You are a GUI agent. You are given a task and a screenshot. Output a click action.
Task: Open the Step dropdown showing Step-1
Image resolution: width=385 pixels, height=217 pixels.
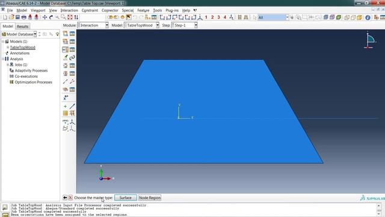tap(185, 25)
